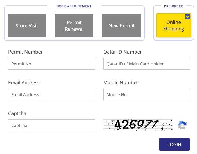The width and height of the screenshot is (197, 154).
Task: Click the BOOK APPOINTMENT section heading
Action: coord(74,6)
